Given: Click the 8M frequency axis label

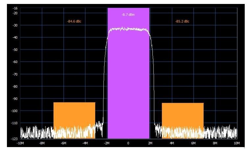Looking at the screenshot, I should pos(215,143).
